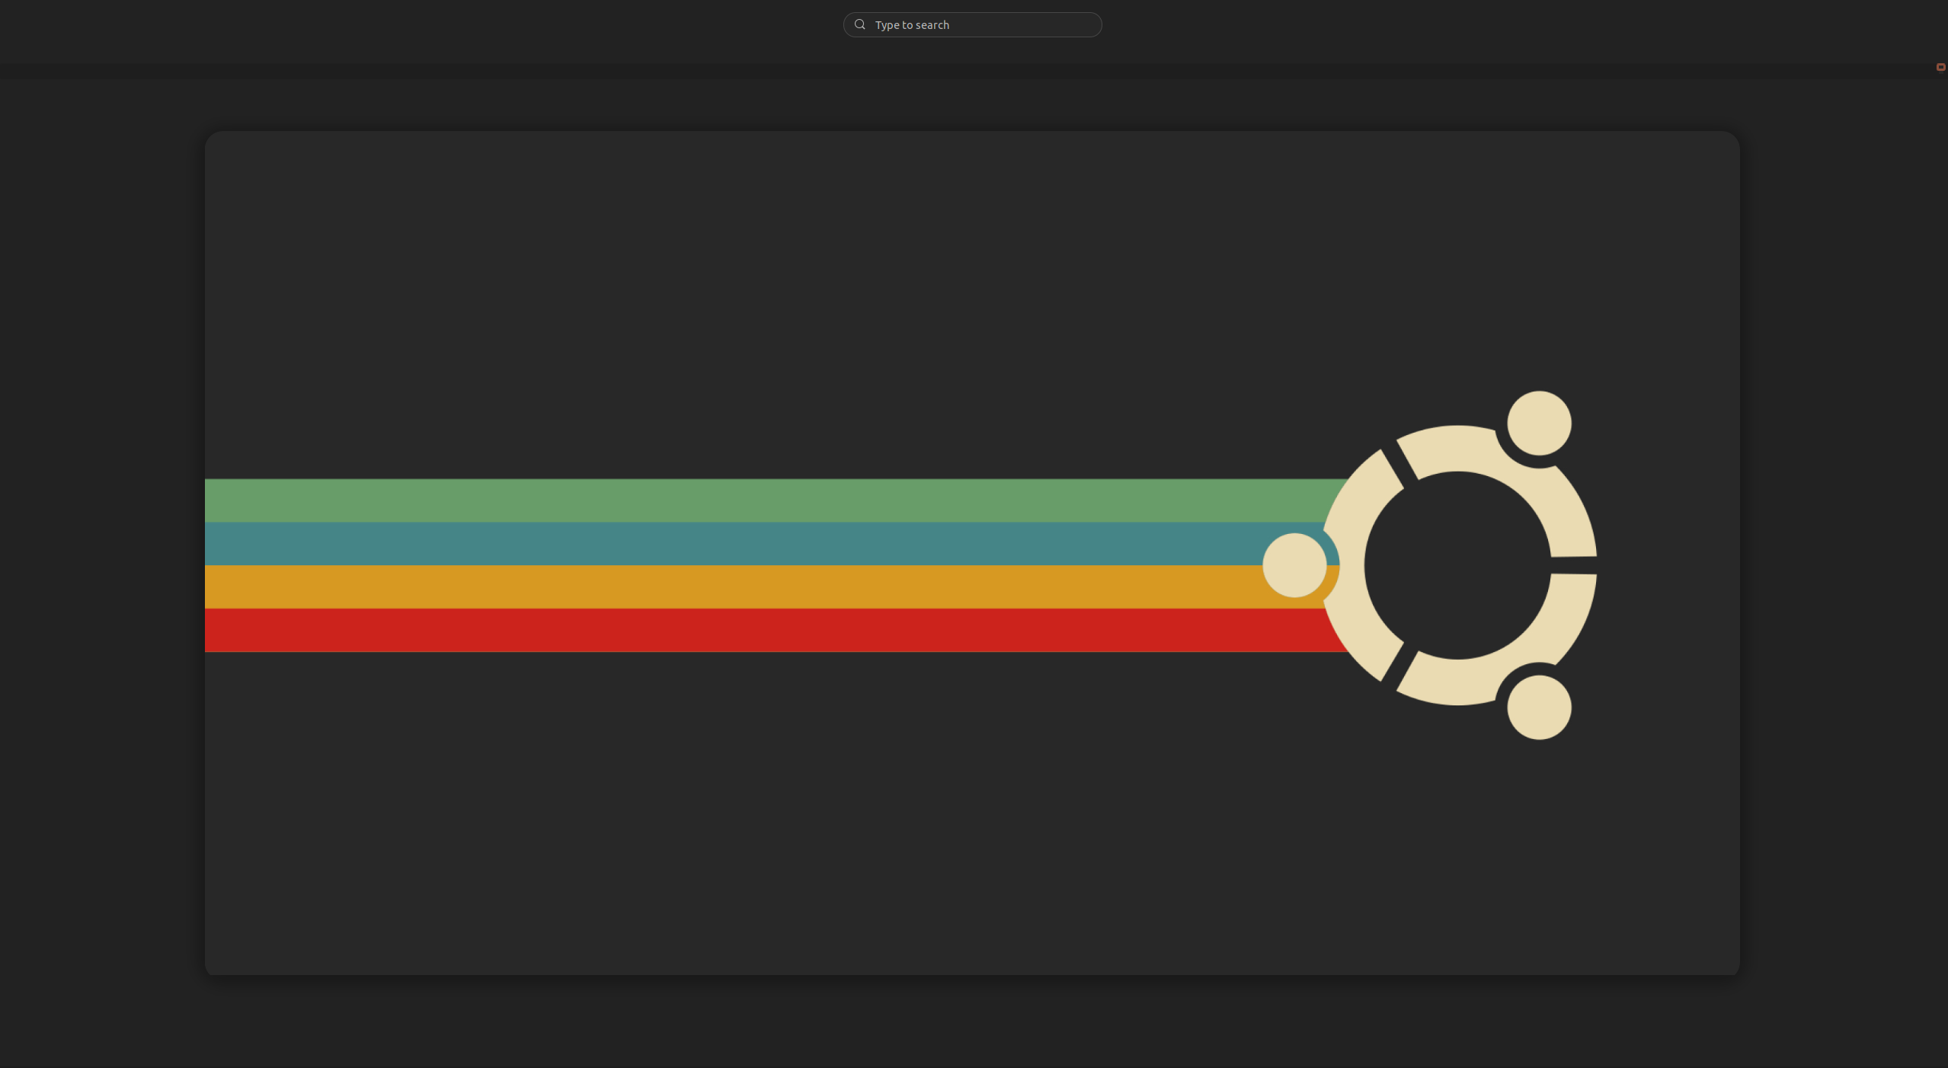Click the dark background to exit overview

[971, 1028]
